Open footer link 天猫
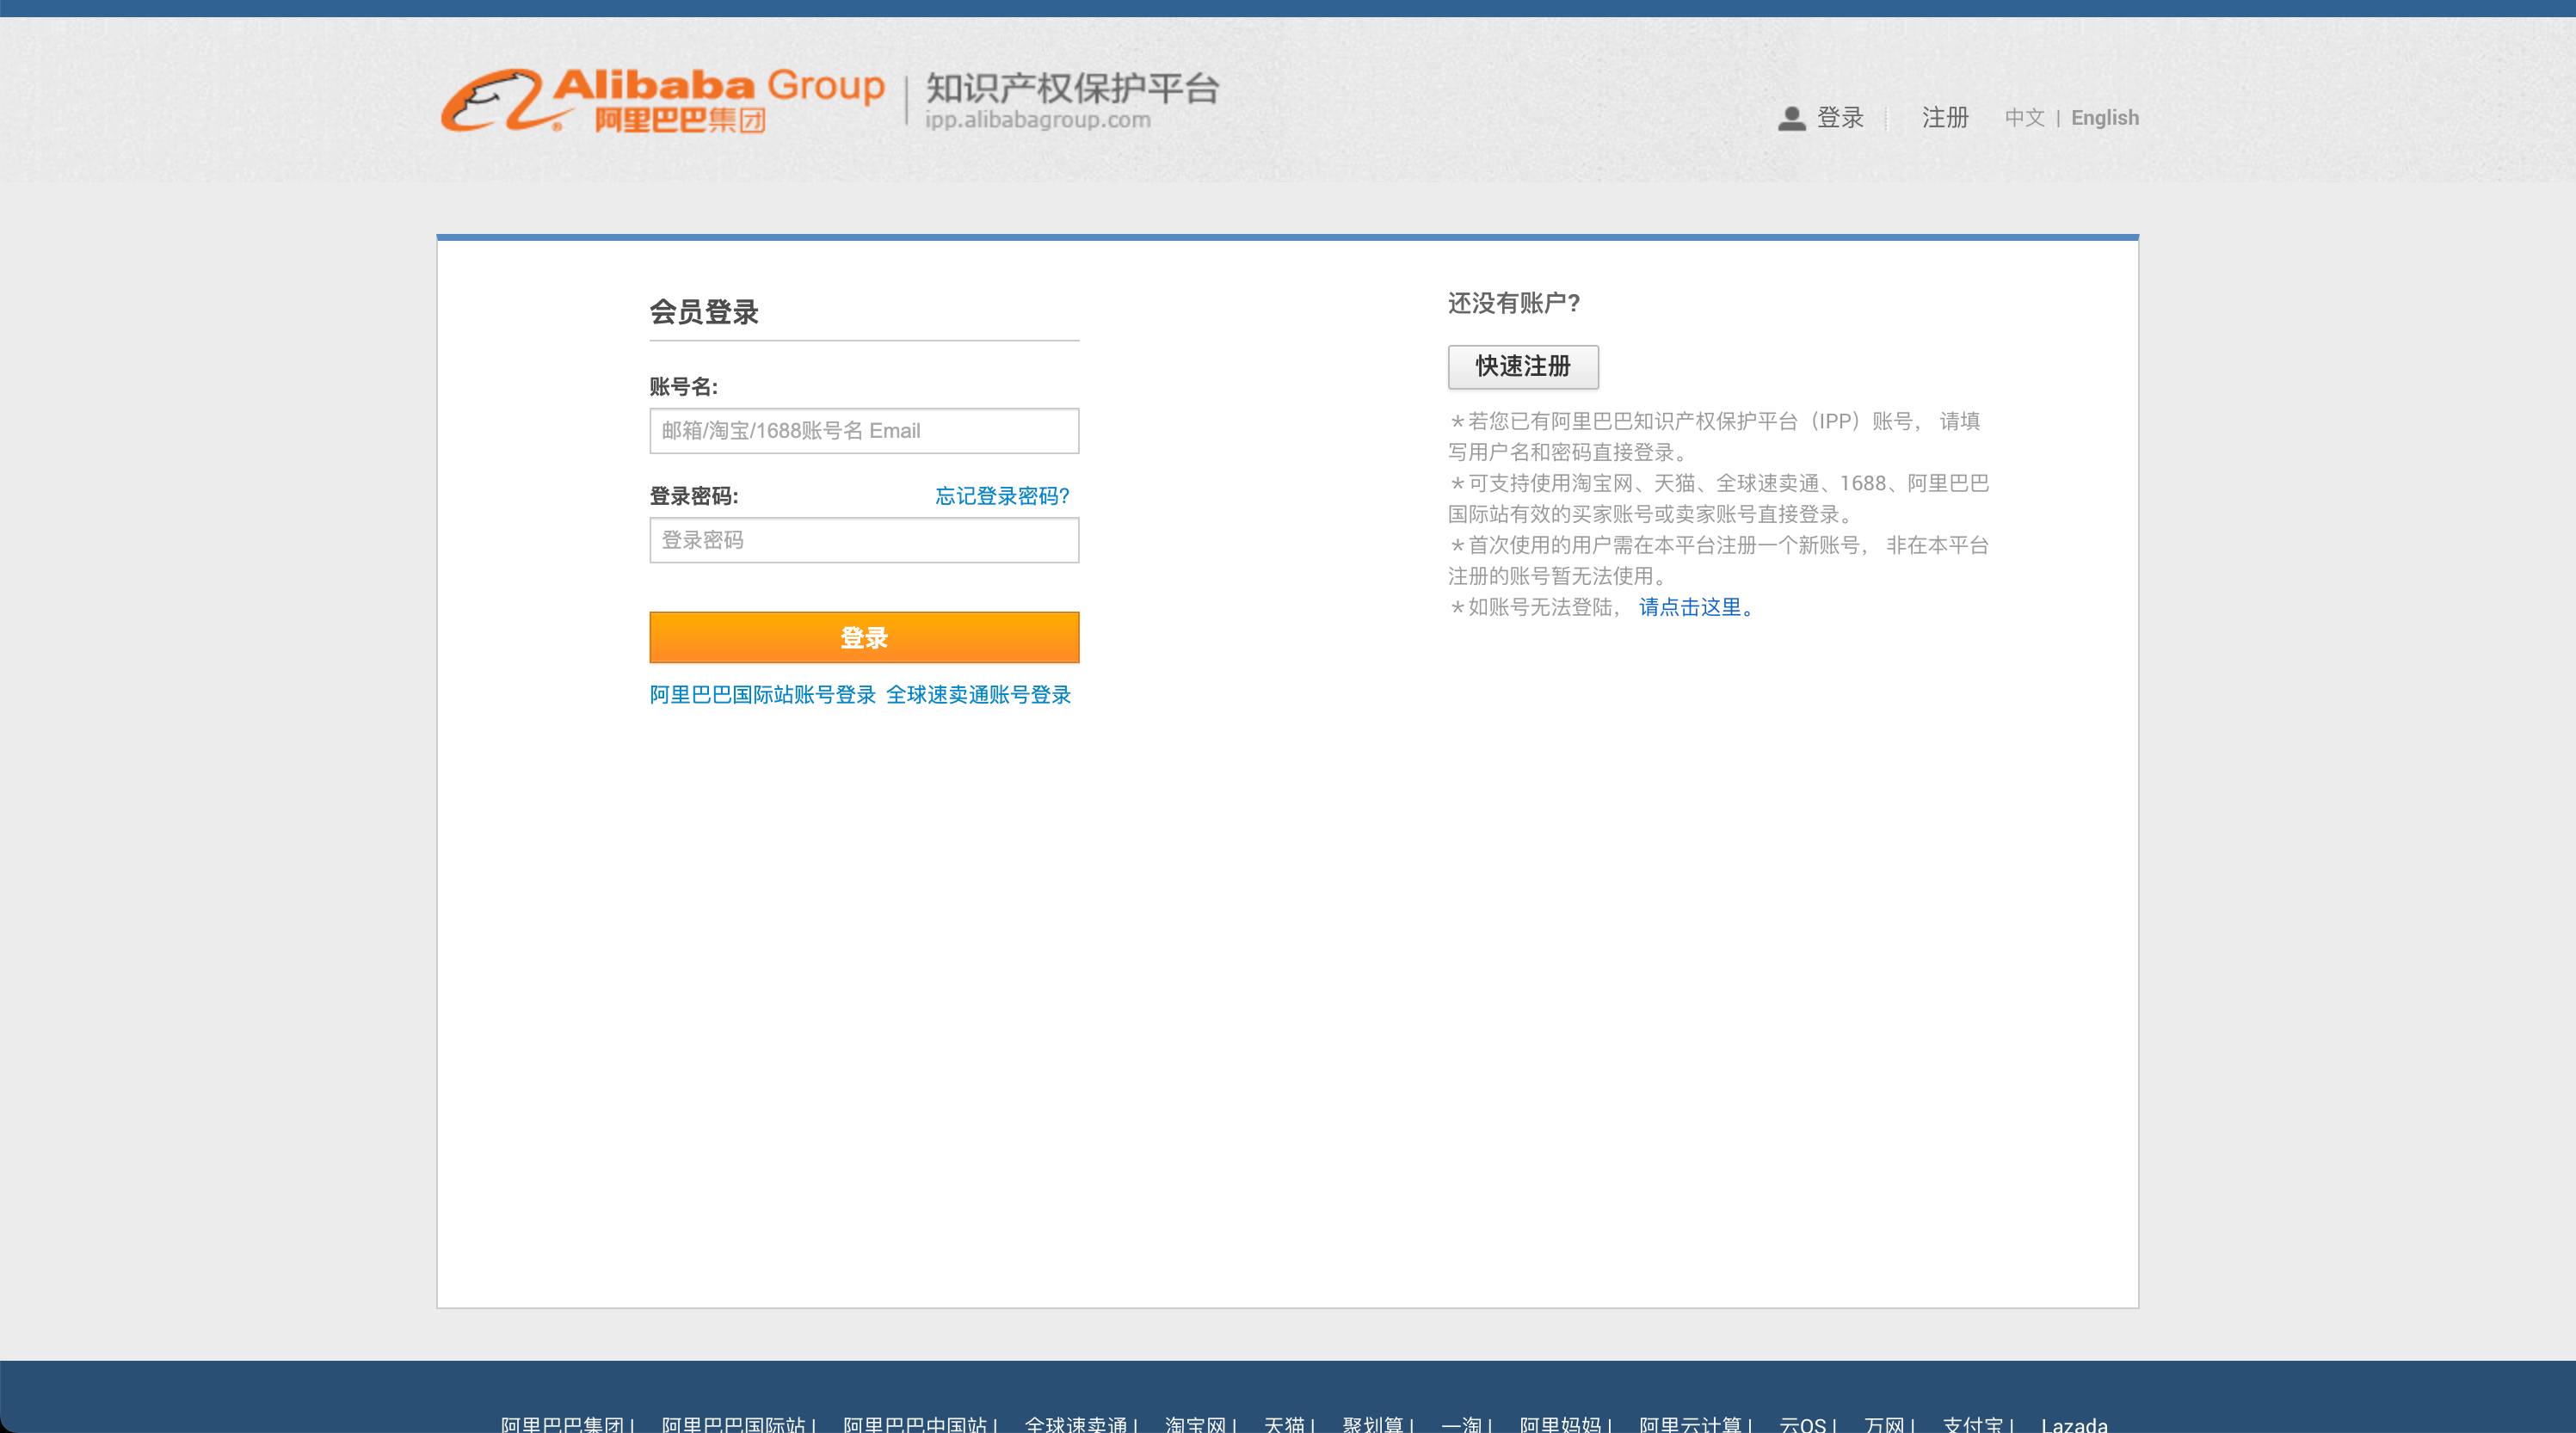 coord(1284,1425)
